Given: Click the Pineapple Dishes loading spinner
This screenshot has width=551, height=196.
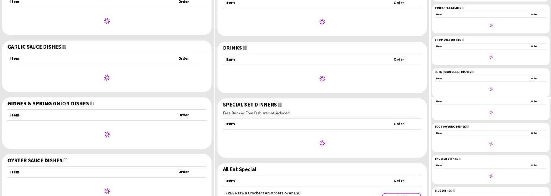Looking at the screenshot, I should click(491, 25).
